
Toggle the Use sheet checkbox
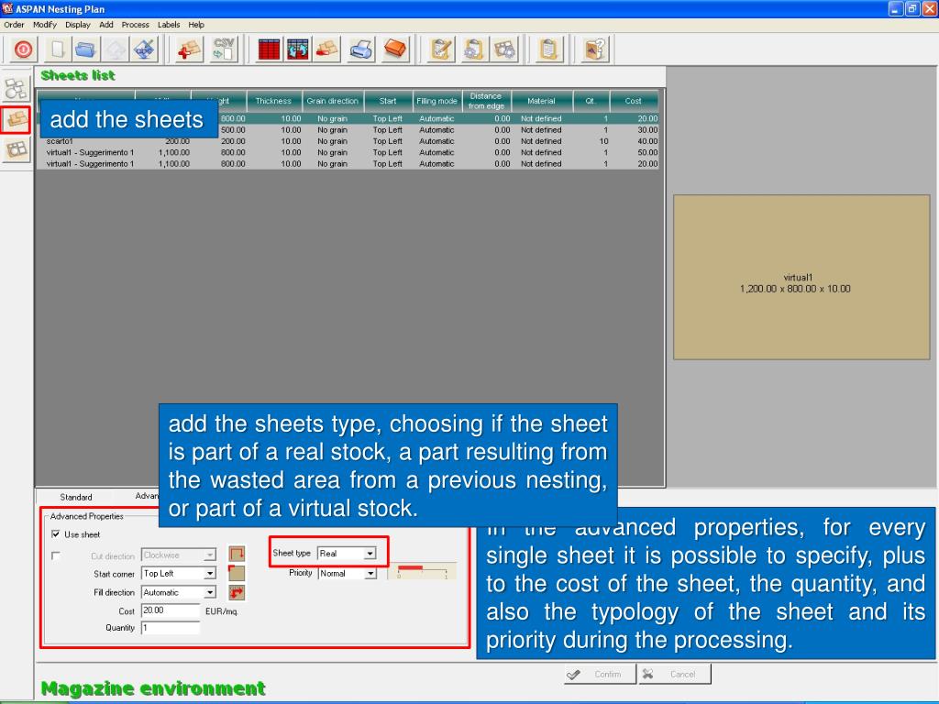[57, 534]
